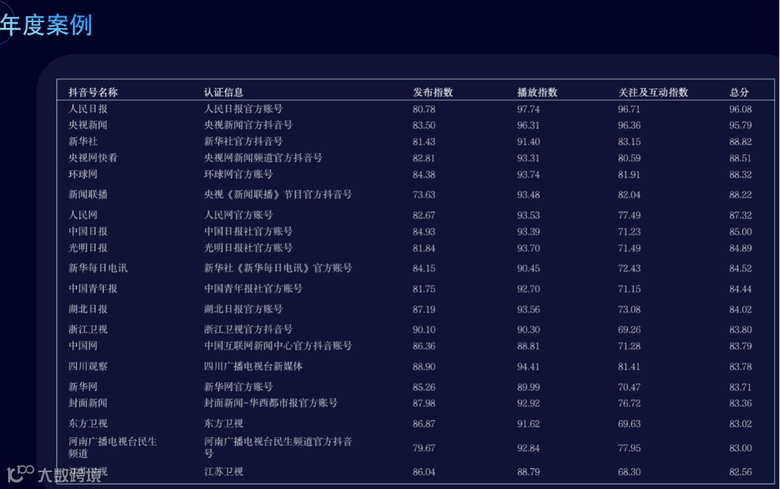
Task: Click the 年度案例 slide title
Action: tap(47, 25)
